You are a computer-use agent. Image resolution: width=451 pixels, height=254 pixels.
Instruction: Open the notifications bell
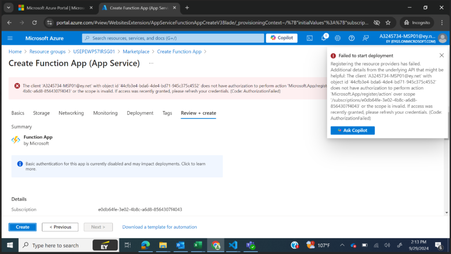(x=324, y=38)
